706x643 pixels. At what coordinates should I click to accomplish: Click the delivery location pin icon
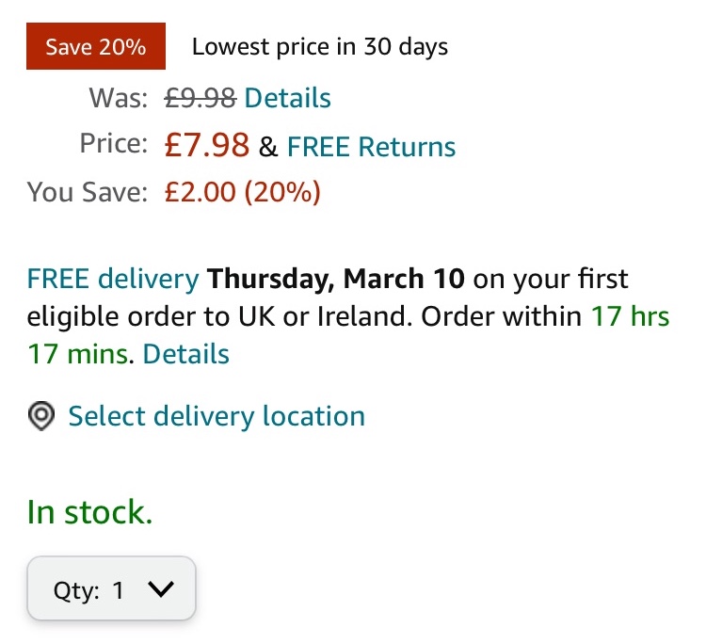coord(41,415)
